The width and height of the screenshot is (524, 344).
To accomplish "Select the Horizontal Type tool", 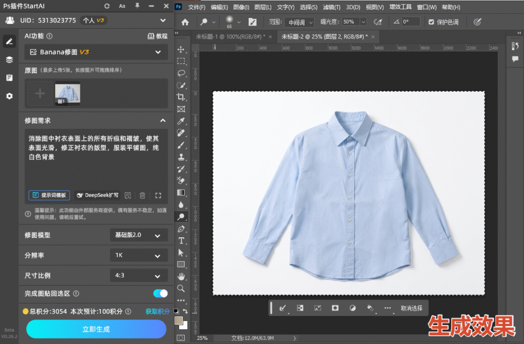I will (181, 241).
